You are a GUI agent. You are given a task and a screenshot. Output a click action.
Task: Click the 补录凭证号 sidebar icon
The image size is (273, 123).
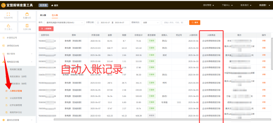(x=4, y=37)
